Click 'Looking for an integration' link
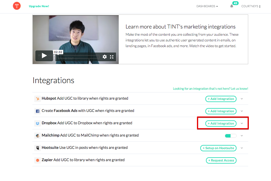271x181 pixels. (210, 89)
